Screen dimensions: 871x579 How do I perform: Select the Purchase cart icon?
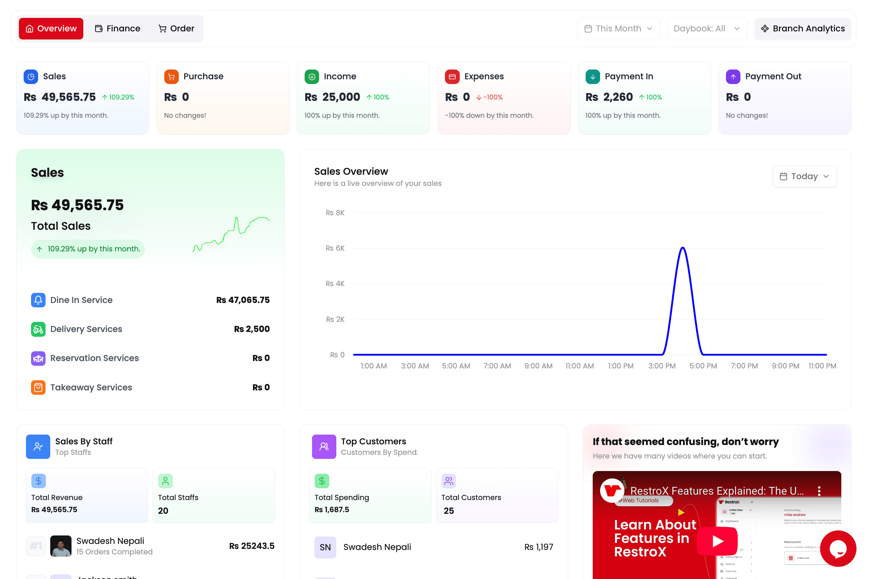171,77
